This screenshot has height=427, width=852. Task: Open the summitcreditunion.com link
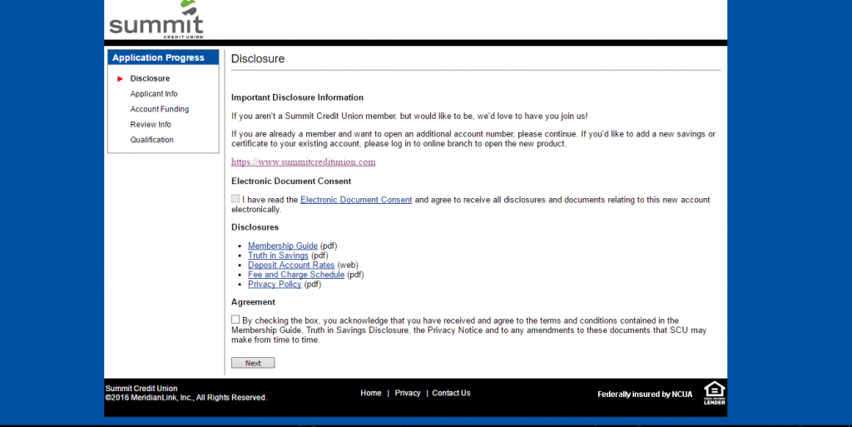303,161
